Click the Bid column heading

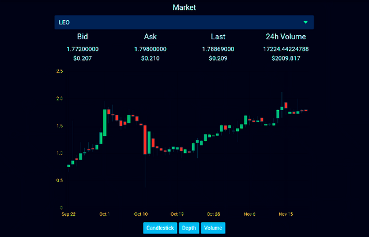[x=82, y=36]
